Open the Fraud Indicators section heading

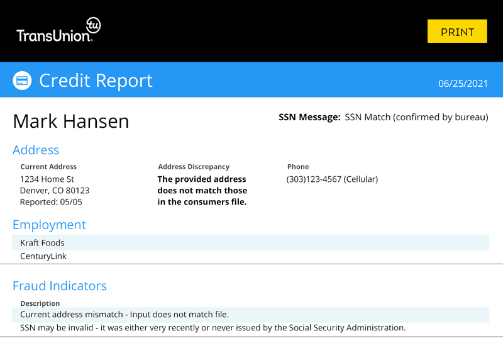click(x=60, y=286)
